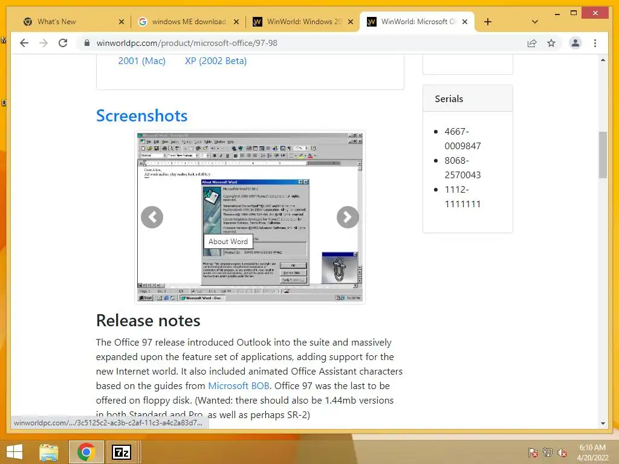Expand the tab search chevron
Image resolution: width=619 pixels, height=464 pixels.
pyautogui.click(x=535, y=22)
